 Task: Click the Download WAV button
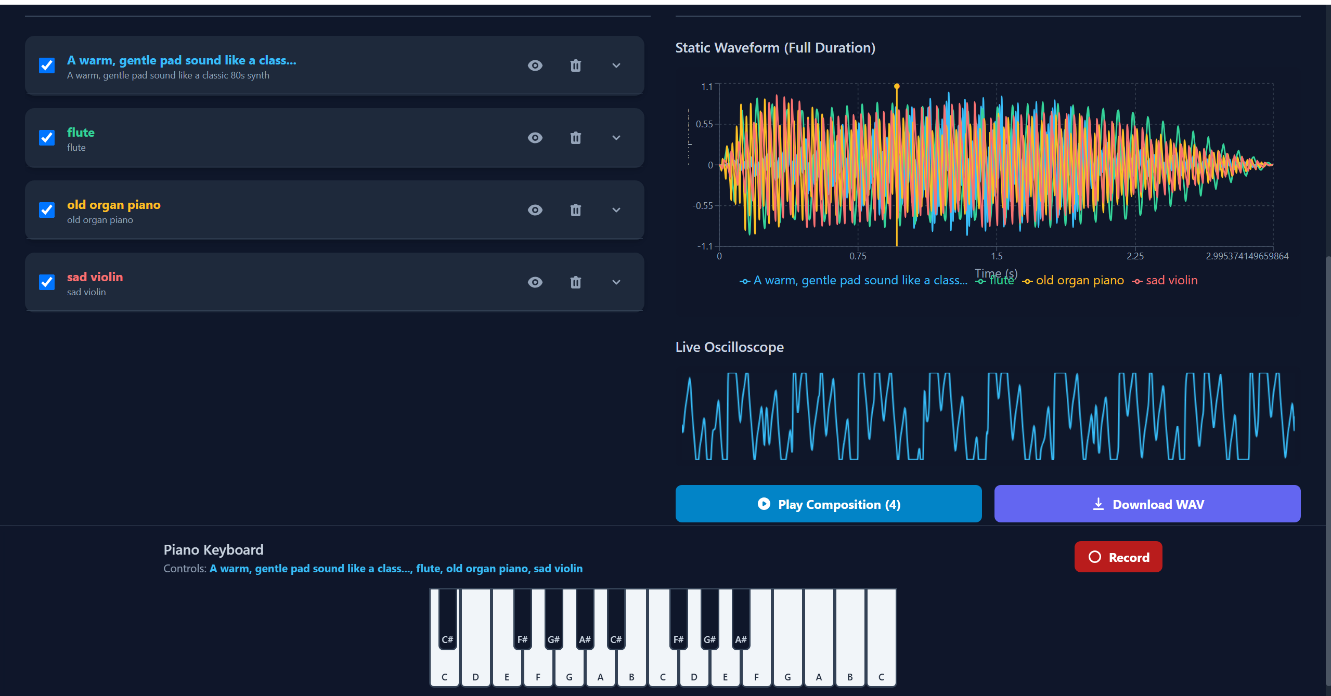pyautogui.click(x=1147, y=504)
